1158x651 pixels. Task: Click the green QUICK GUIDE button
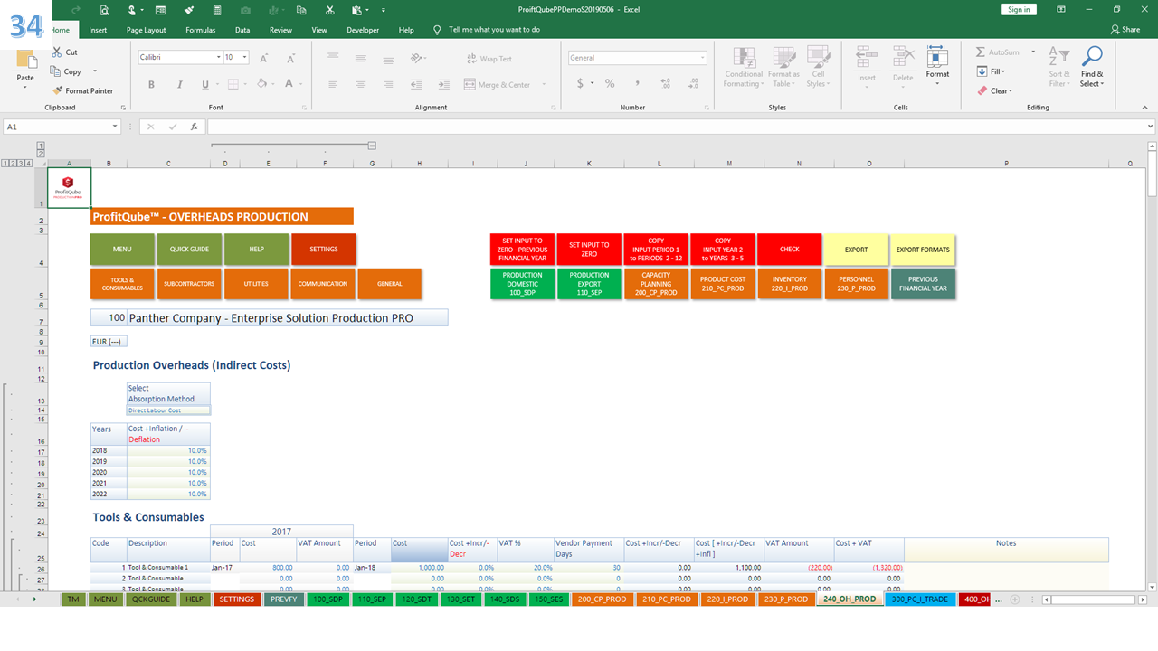point(190,250)
